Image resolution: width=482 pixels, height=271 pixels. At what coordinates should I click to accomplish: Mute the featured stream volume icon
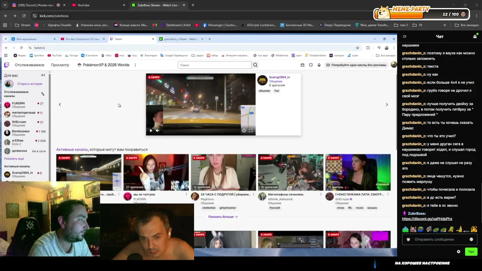coord(157,131)
